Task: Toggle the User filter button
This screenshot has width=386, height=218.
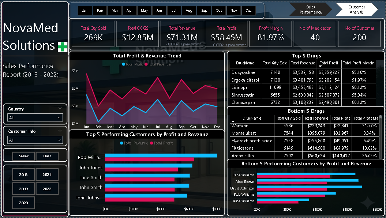Action: pyautogui.click(x=47, y=156)
